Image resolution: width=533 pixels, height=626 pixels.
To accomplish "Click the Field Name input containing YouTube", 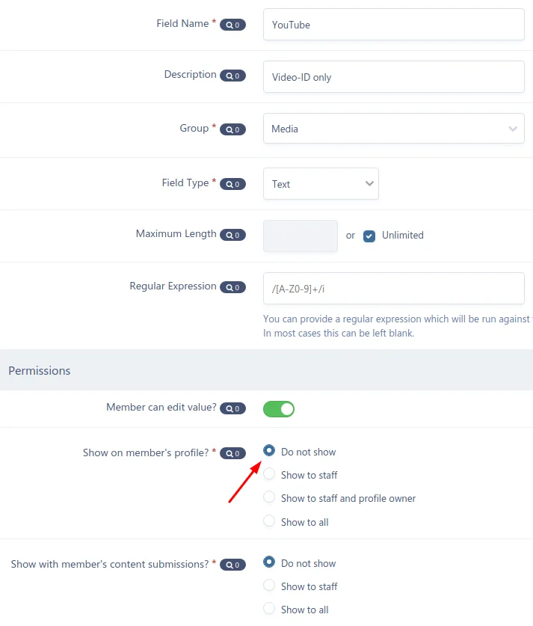I will point(393,25).
